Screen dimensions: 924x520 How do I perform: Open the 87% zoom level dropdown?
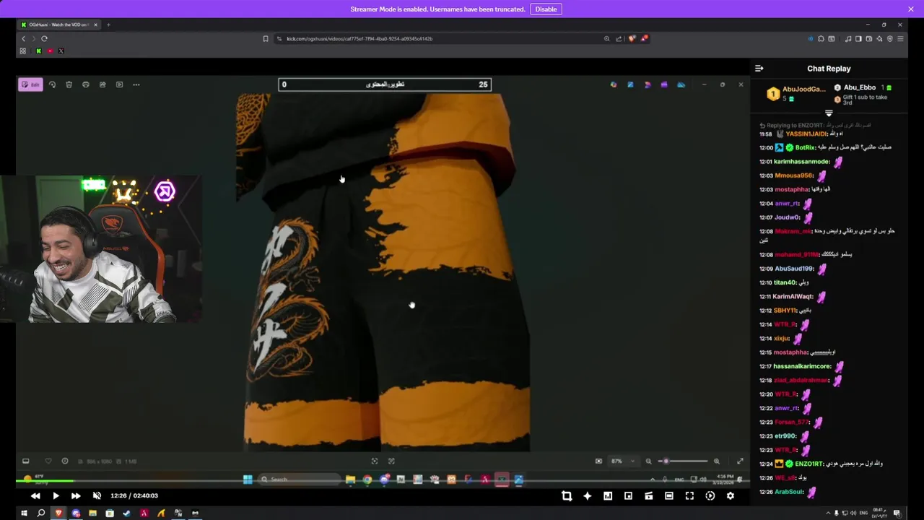(624, 461)
